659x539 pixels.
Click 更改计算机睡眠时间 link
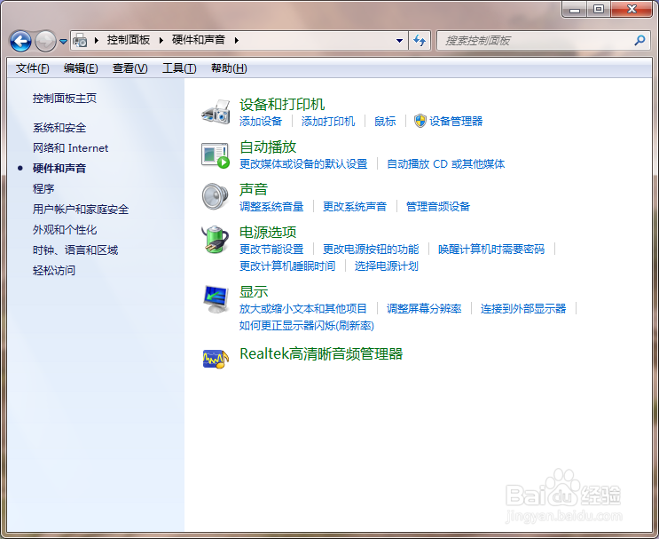point(287,266)
